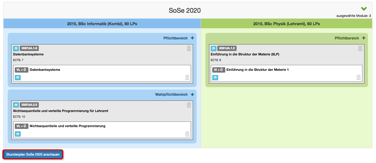Open the Wahlpflichtbereich label link
Viewport: 376px width, 163px height.
click(171, 95)
